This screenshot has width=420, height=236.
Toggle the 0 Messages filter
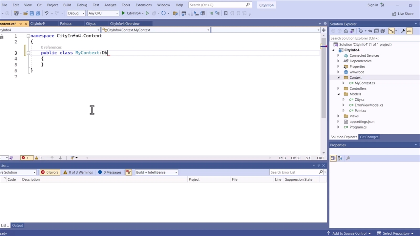[x=110, y=172]
